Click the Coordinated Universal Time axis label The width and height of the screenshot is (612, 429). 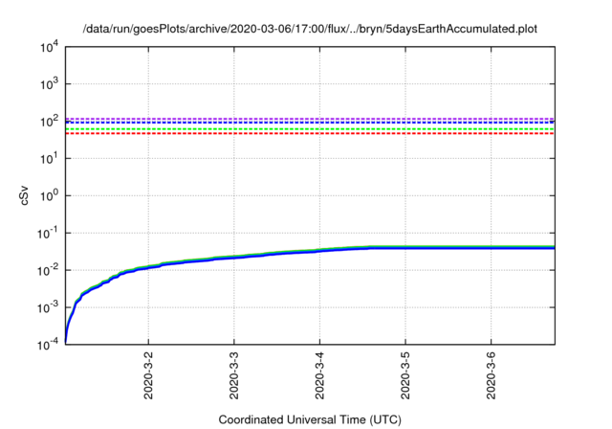pos(310,419)
